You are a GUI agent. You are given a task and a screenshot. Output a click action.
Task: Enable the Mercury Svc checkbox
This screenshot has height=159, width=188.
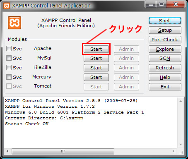tap(9, 77)
